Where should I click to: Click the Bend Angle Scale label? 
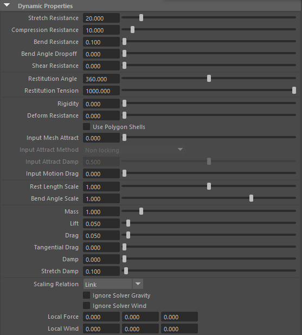coord(55,198)
